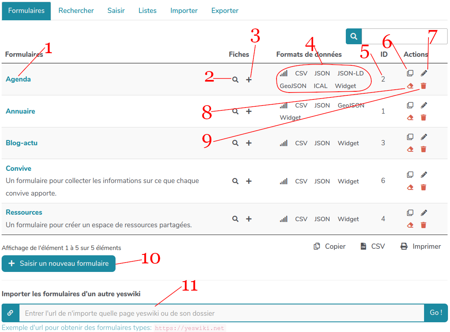450x332 pixels.
Task: Go to the Exporter tab
Action: [225, 11]
